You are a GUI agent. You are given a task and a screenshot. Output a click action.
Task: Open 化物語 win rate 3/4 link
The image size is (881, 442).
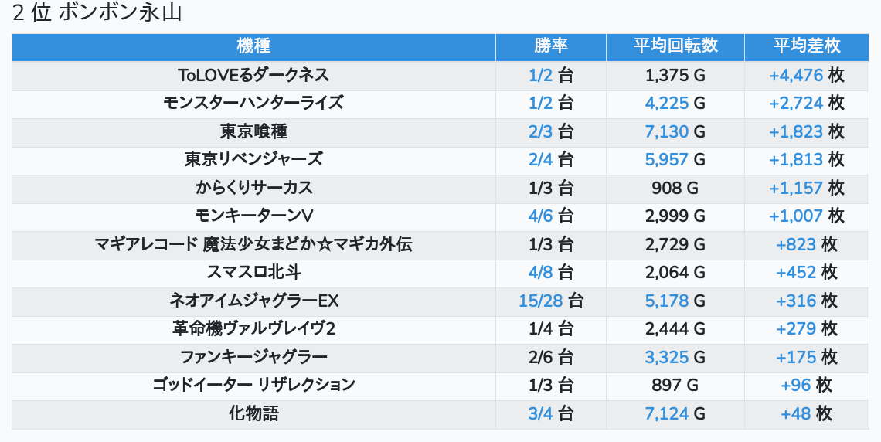541,413
